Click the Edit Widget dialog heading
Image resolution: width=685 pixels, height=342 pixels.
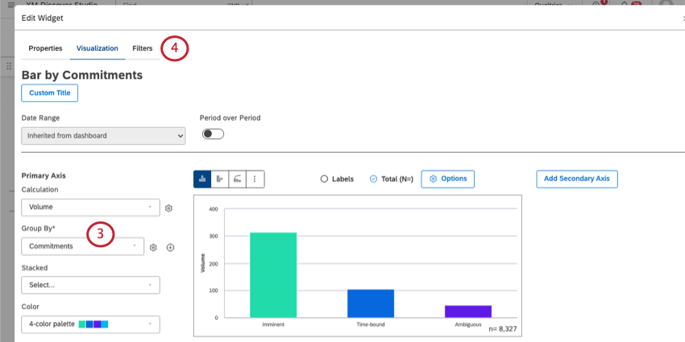coord(43,18)
